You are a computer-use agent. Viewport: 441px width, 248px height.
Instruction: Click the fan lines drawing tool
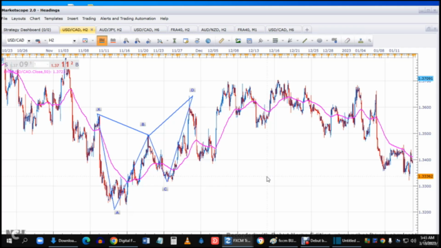[x=290, y=41]
